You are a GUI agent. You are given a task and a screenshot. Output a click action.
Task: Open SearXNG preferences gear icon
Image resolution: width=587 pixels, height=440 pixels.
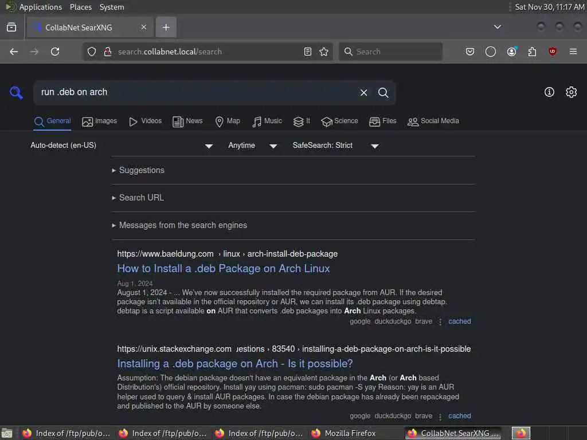[x=571, y=92]
